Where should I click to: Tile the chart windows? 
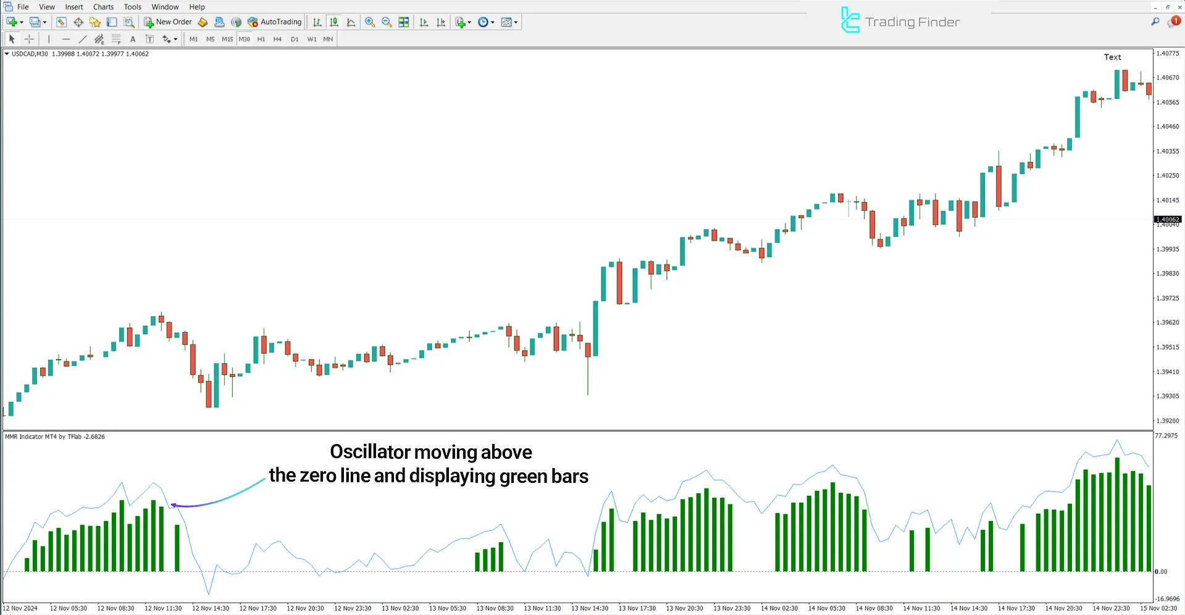[403, 22]
